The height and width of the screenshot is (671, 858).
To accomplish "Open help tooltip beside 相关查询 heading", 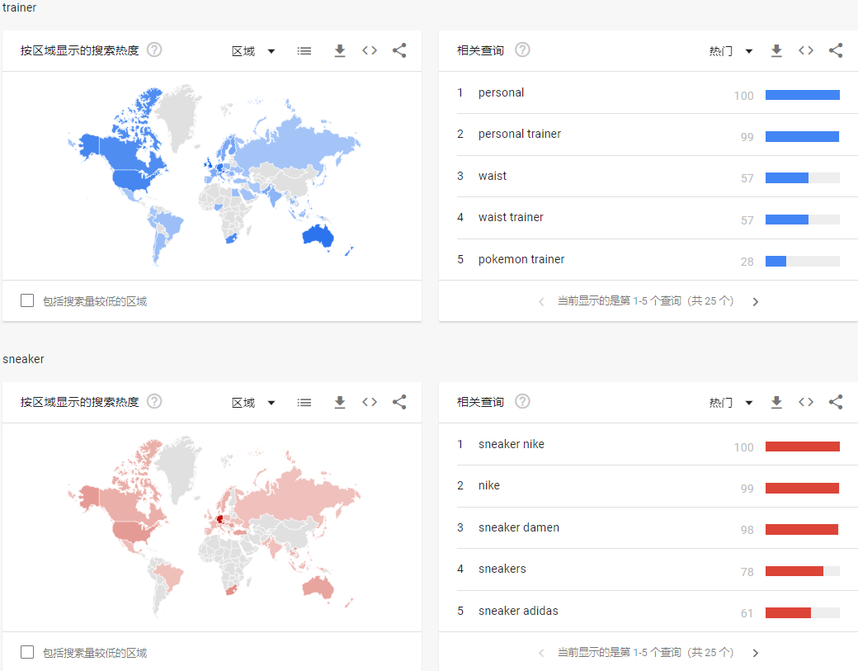I will [522, 50].
